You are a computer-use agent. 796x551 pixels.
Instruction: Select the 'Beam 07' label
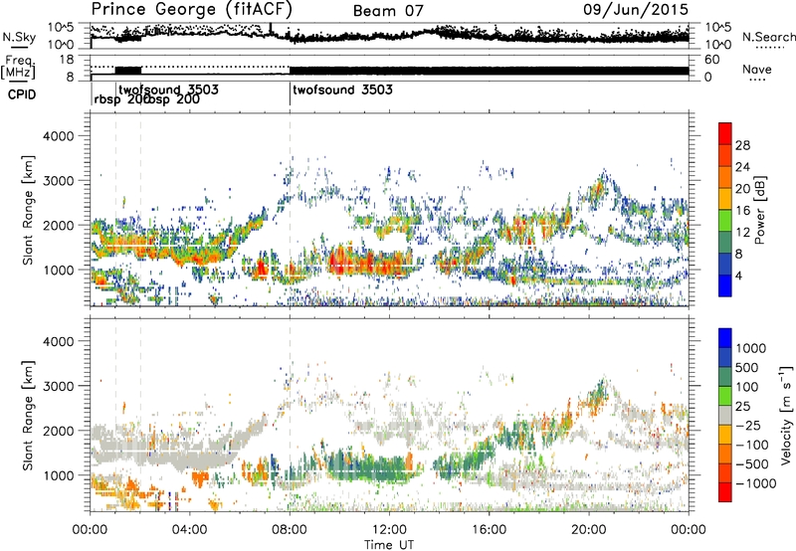[388, 11]
